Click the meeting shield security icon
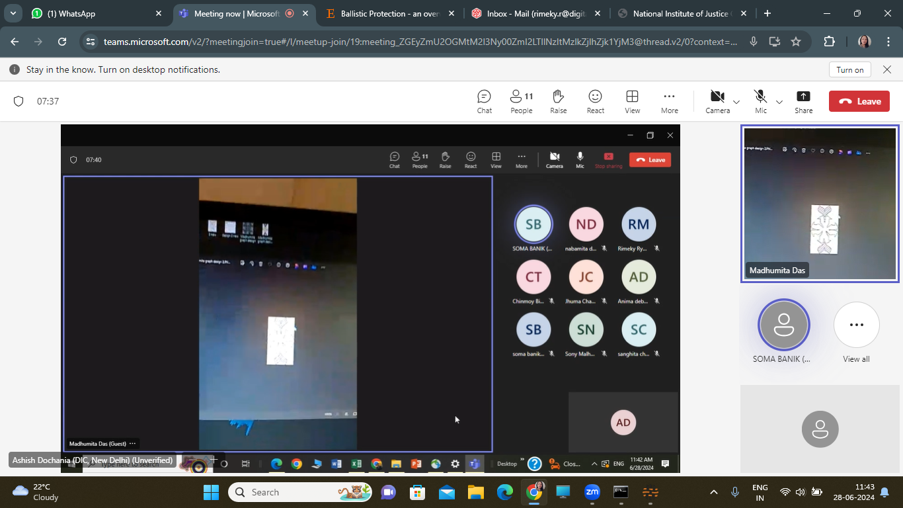This screenshot has height=508, width=903. click(x=19, y=101)
